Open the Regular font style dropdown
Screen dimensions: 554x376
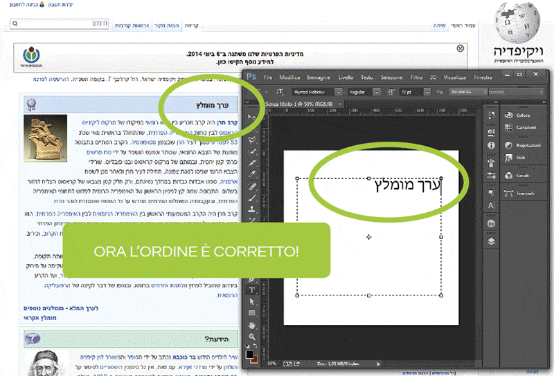point(377,91)
